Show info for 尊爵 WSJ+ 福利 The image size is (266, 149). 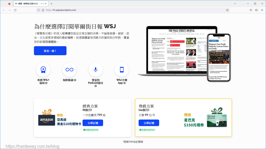coord(46,83)
